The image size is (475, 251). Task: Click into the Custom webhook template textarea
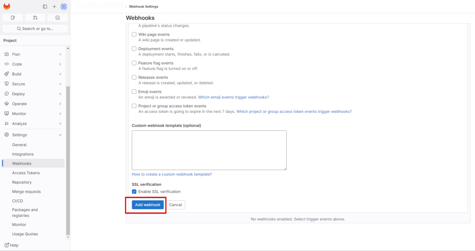(209, 150)
